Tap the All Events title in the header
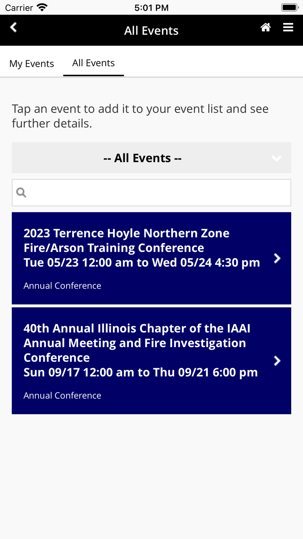303x539 pixels. pyautogui.click(x=151, y=30)
